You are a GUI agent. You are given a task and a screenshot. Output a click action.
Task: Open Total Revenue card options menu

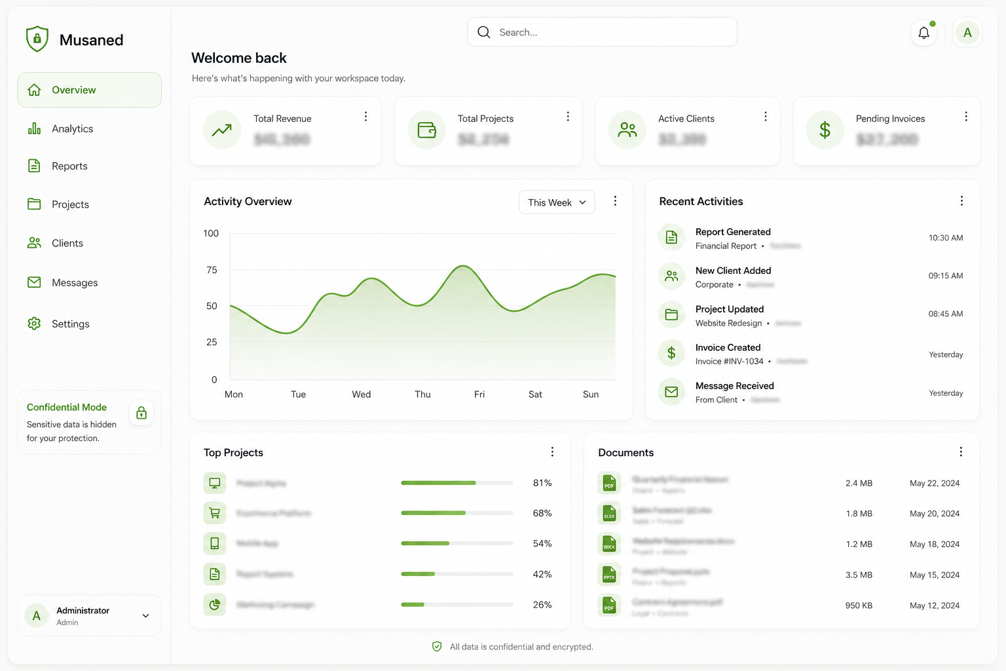365,117
